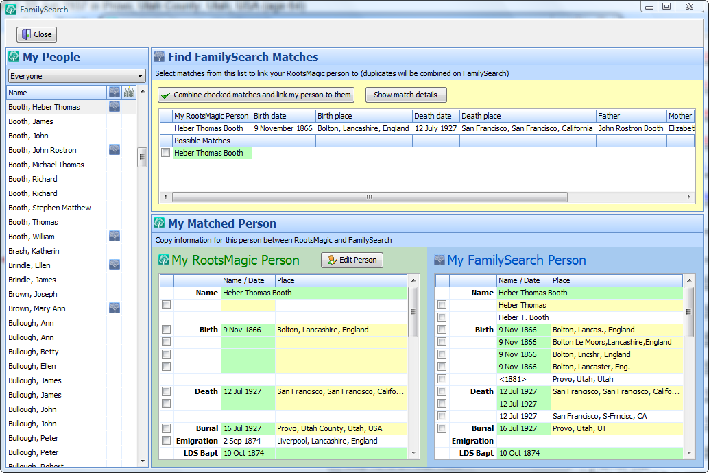The image size is (709, 473).
Task: Click the FamilySearch tree icon beside Booth, John Rostron
Action: point(115,150)
